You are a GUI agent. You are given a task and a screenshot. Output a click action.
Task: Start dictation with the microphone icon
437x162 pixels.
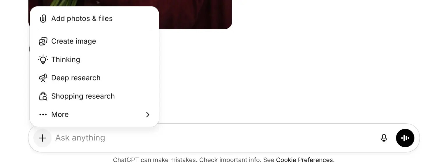(x=384, y=138)
